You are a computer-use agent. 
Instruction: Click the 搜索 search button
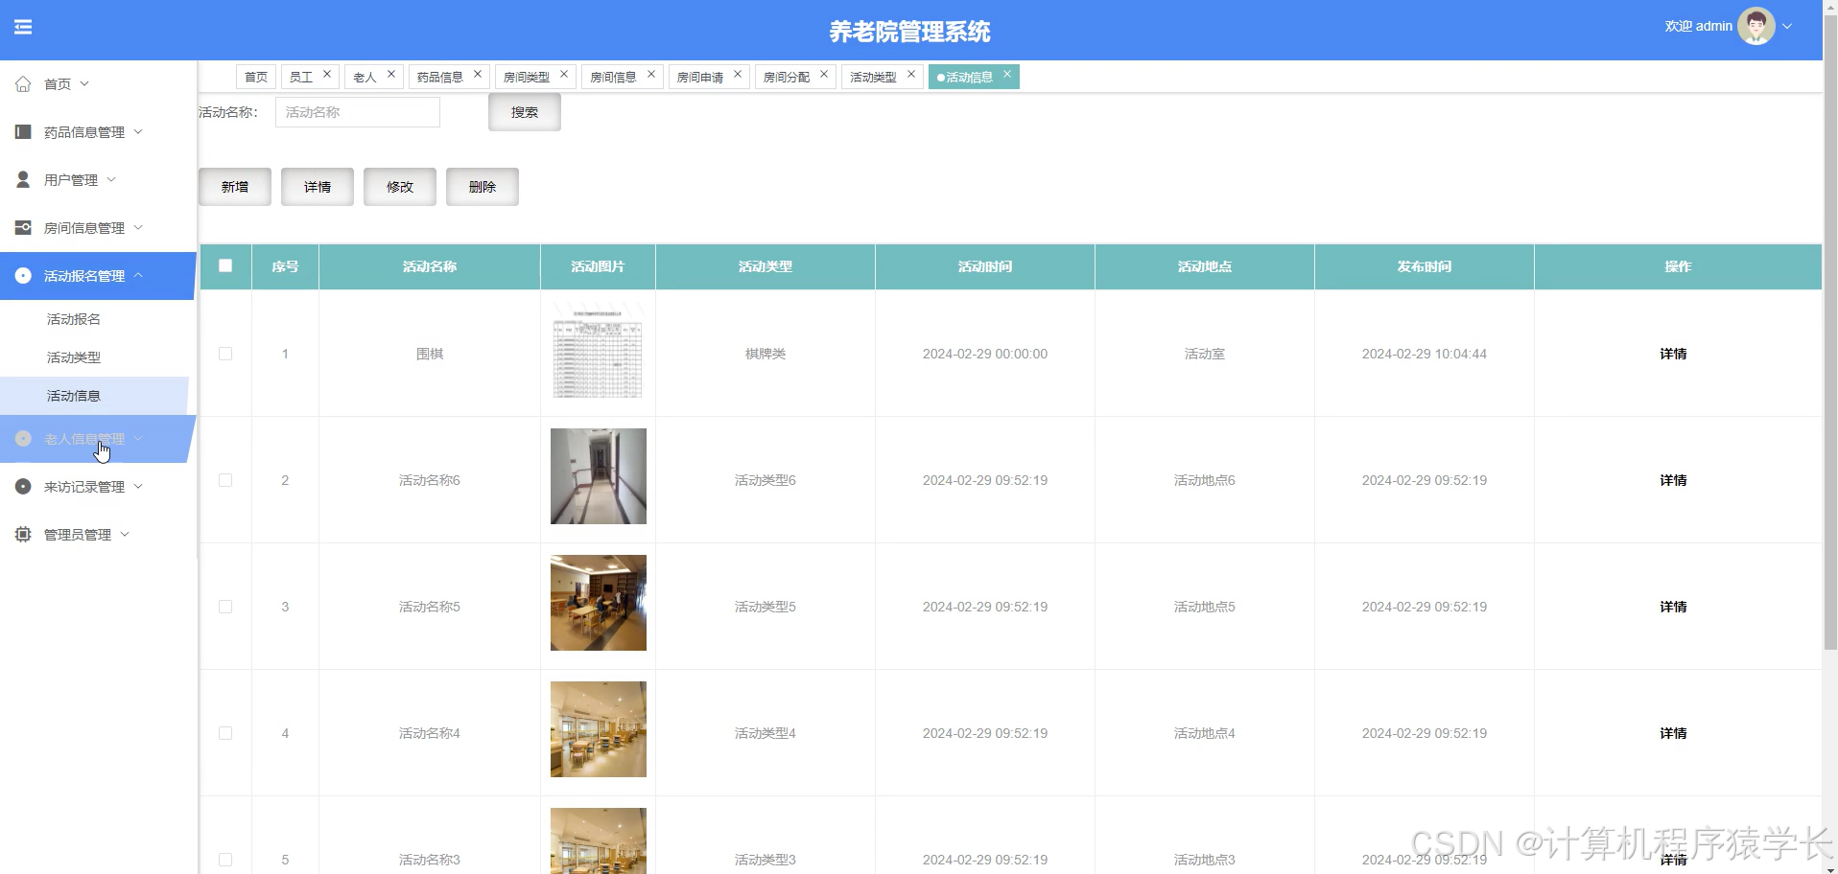524,111
